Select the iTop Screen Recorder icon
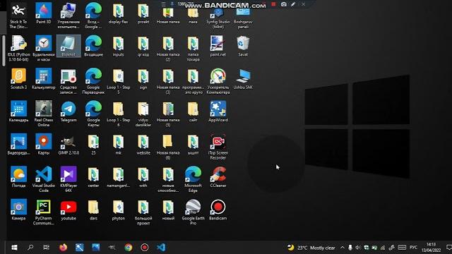The width and height of the screenshot is (452, 254). 218,146
